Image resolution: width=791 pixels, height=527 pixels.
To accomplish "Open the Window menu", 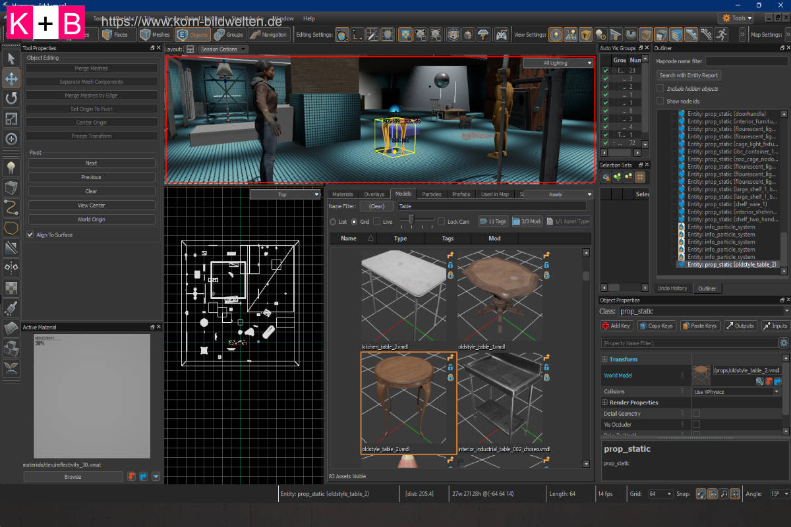I will tap(283, 18).
